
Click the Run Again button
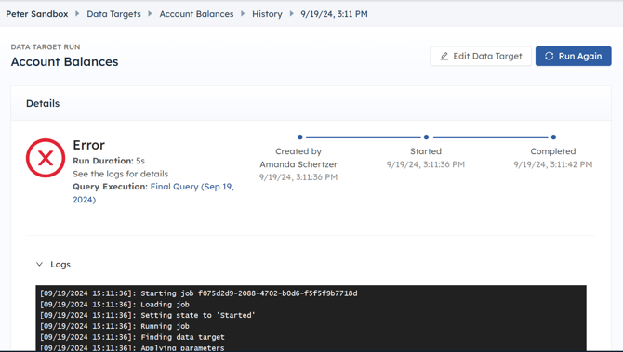574,56
